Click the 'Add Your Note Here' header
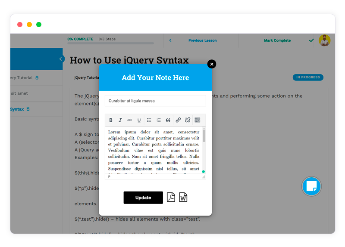Image resolution: width=345 pixels, height=247 pixels. 155,77
